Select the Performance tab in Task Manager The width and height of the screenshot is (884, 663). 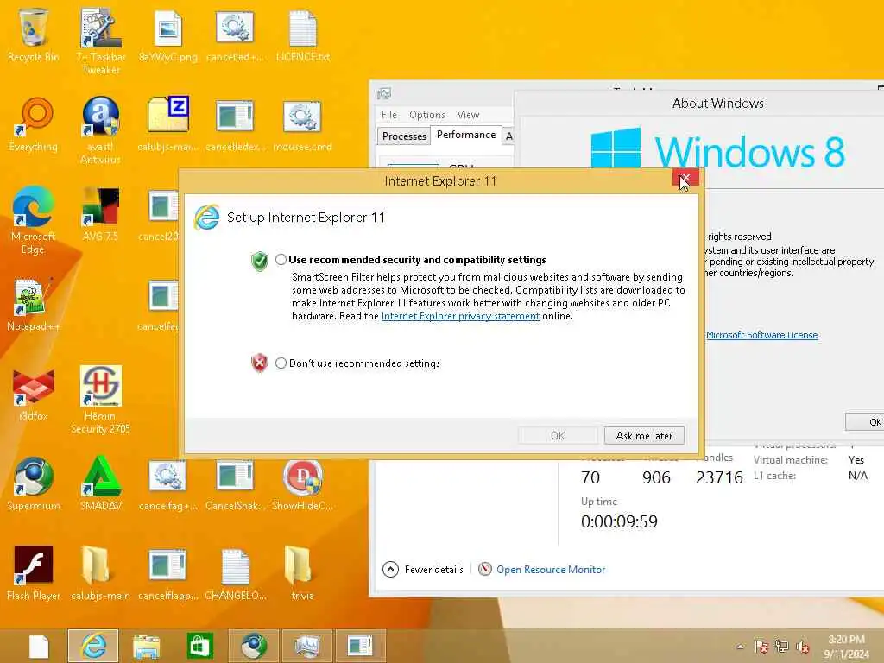pos(466,135)
